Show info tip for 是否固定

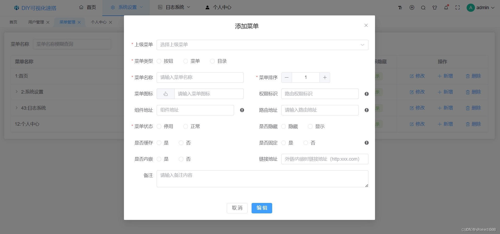point(367,143)
